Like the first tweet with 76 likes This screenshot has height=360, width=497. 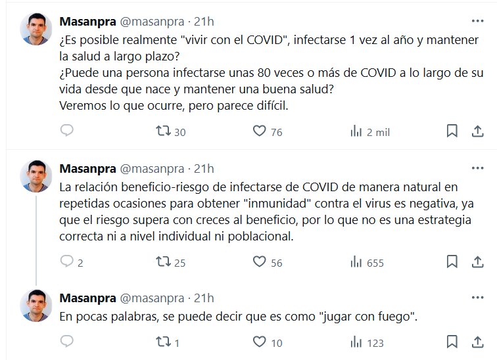coord(260,131)
